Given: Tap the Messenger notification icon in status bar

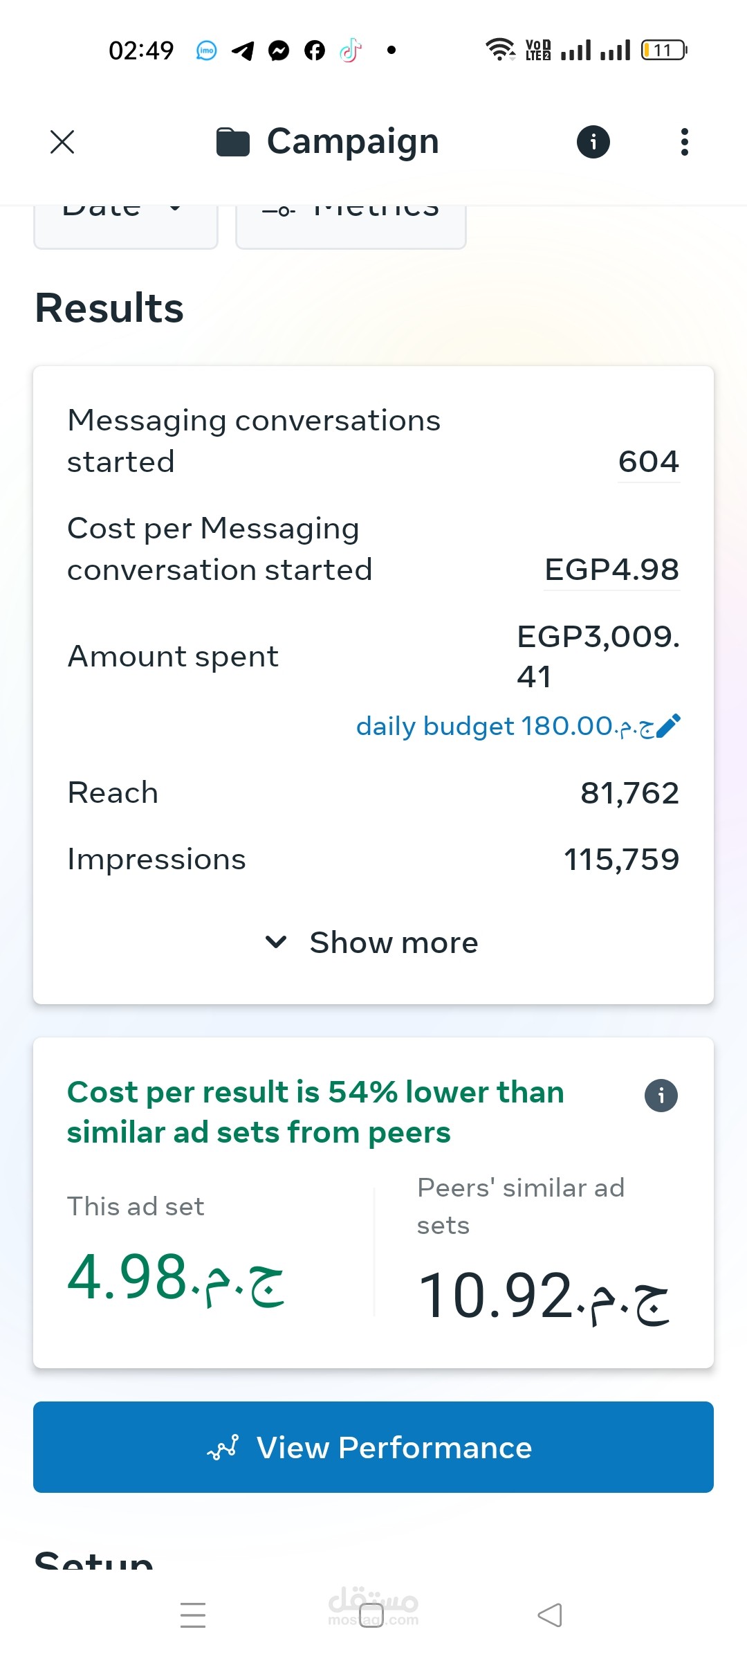Looking at the screenshot, I should (x=279, y=51).
